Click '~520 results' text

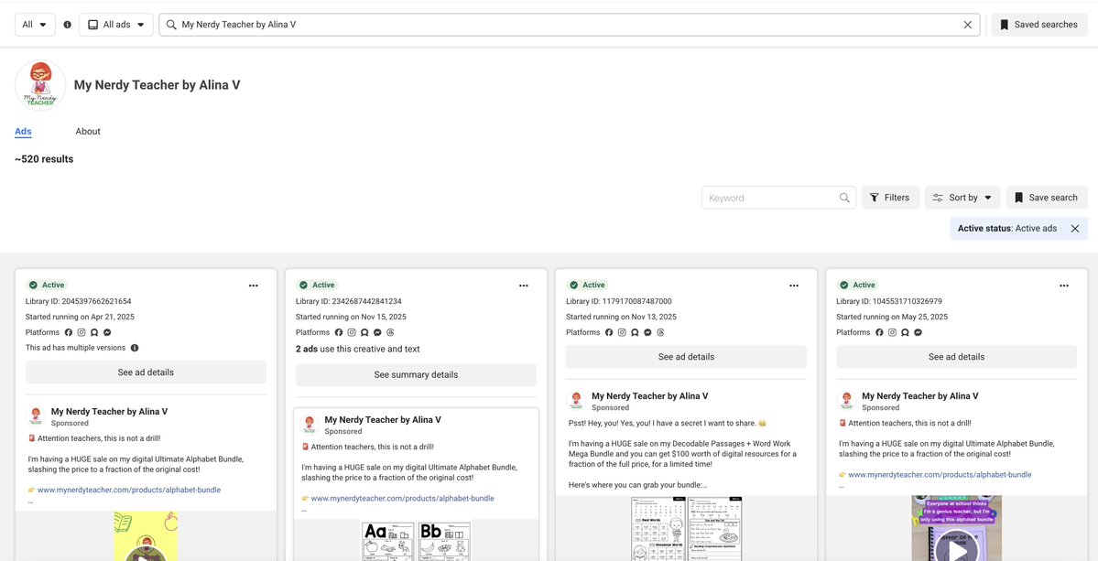pyautogui.click(x=44, y=159)
